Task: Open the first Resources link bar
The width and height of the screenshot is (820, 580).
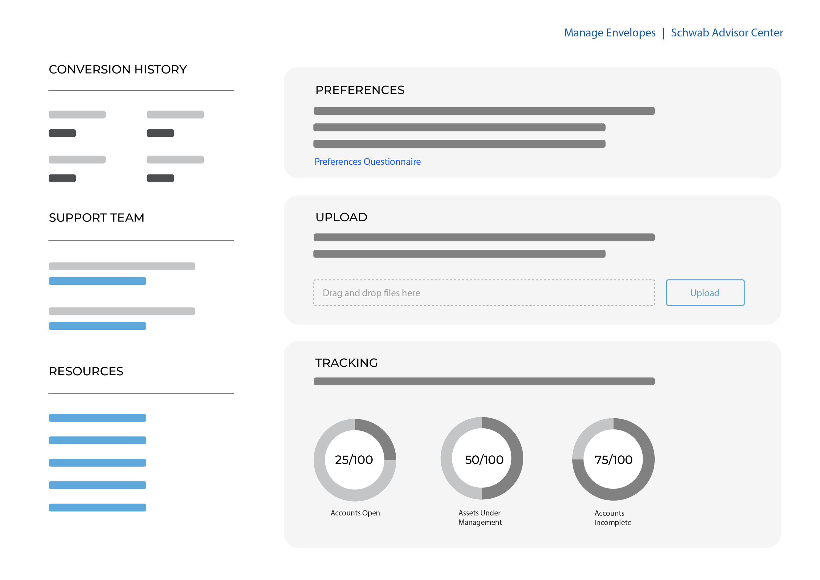Action: click(x=97, y=418)
